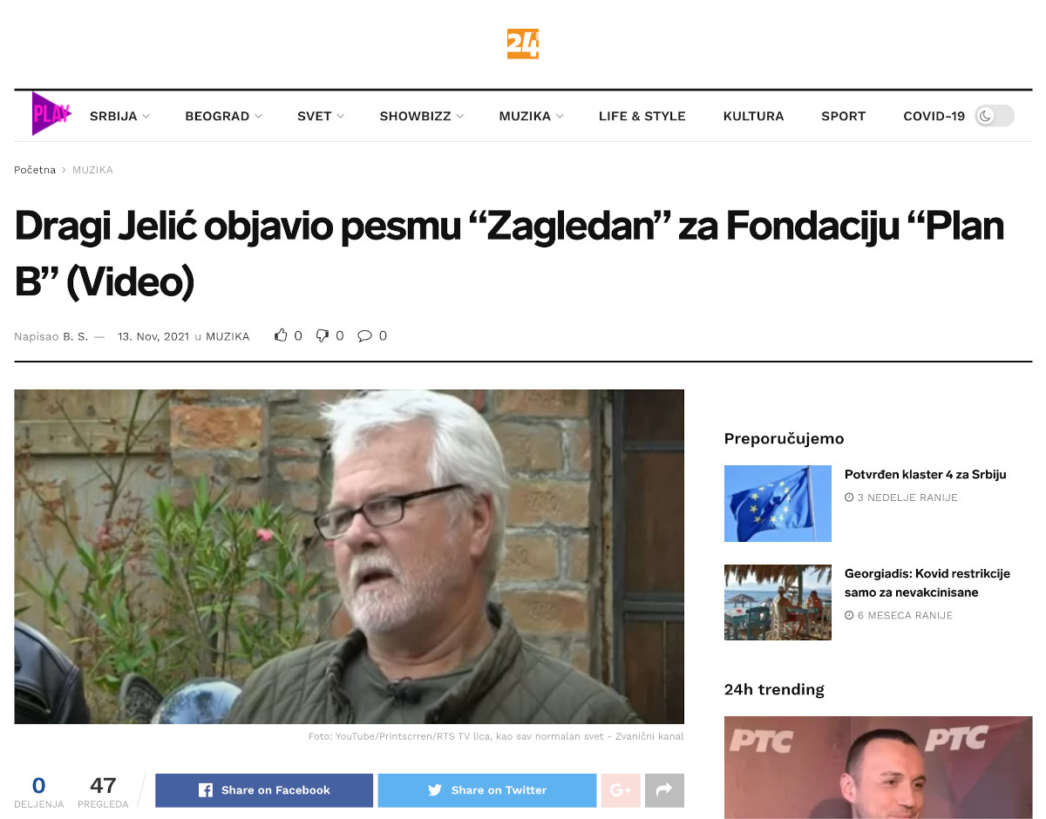Screen dimensions: 1046x819
Task: Open comments via speech bubble icon
Action: click(364, 335)
